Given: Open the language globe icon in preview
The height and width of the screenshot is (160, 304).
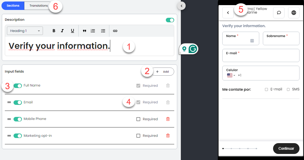Looking at the screenshot, I should pyautogui.click(x=293, y=13).
